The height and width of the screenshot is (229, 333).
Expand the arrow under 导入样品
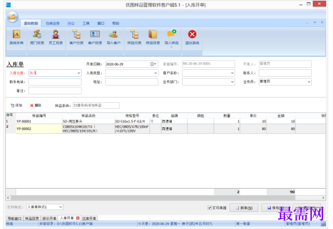point(171,47)
